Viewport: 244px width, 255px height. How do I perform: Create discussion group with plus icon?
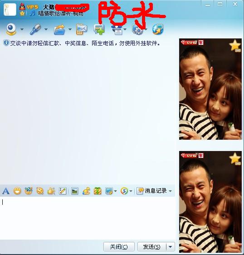pyautogui.click(x=99, y=29)
